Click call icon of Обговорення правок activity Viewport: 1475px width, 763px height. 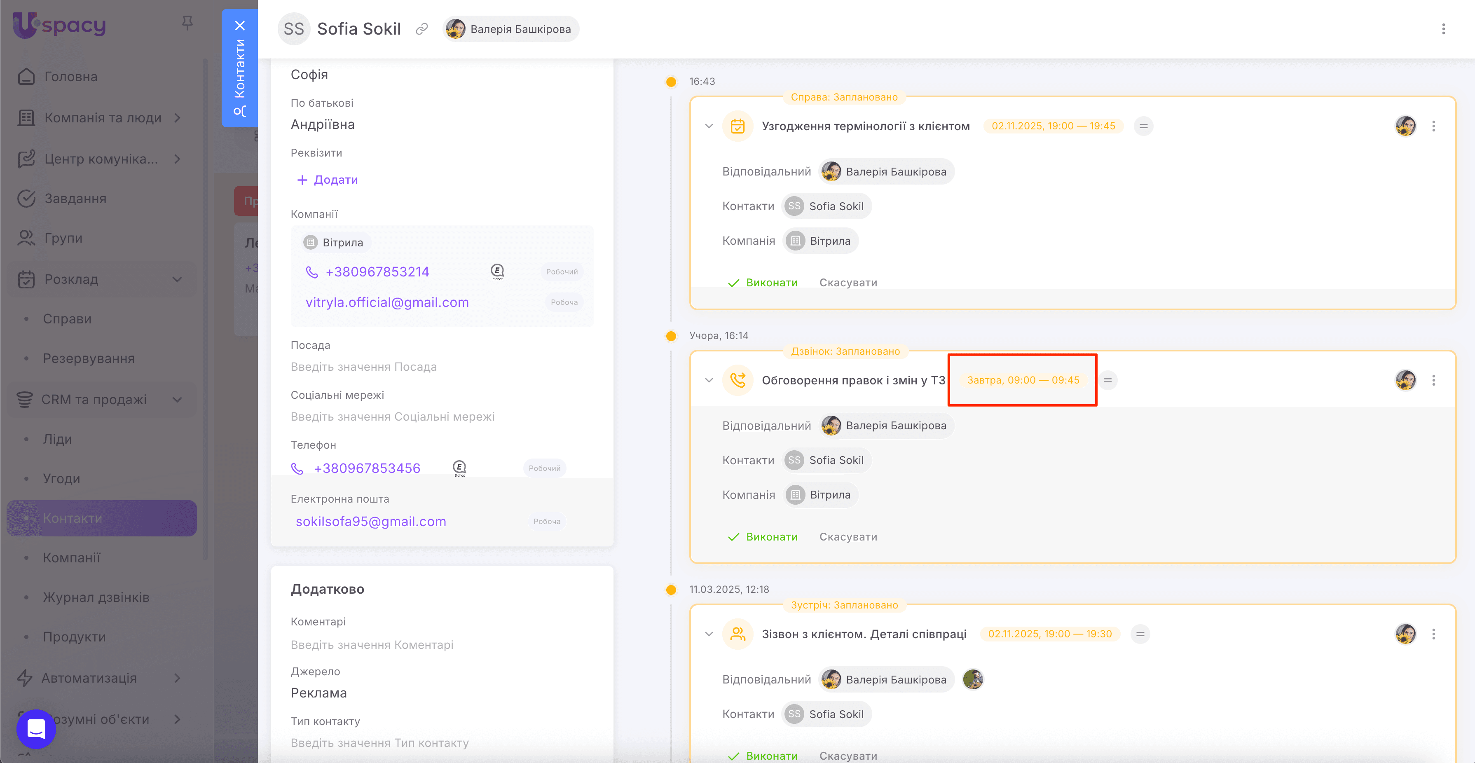[x=737, y=380]
